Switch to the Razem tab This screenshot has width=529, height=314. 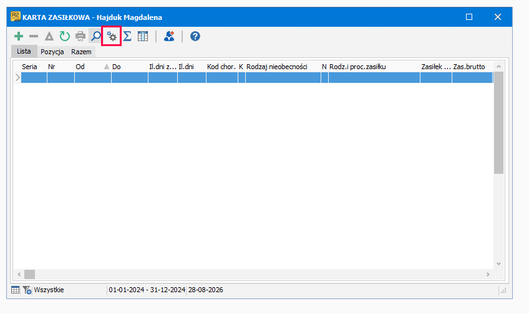[81, 52]
